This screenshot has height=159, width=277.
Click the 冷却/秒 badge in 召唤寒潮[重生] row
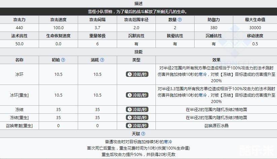coord(137,126)
